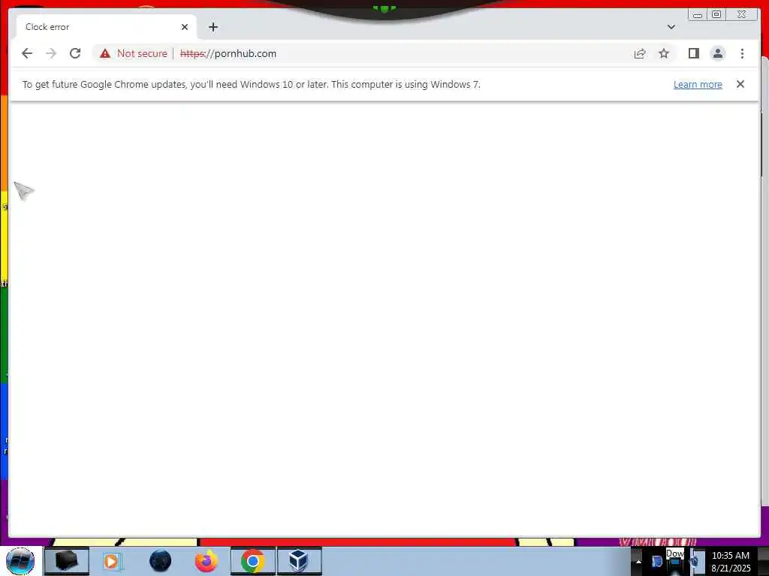Click the network monitor tray icon

tap(676, 562)
